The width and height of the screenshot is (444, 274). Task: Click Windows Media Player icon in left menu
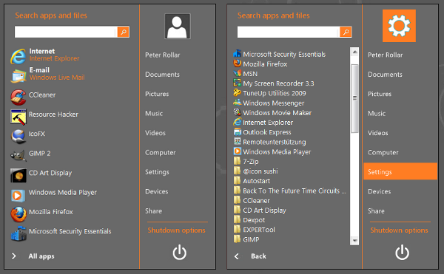(18, 195)
